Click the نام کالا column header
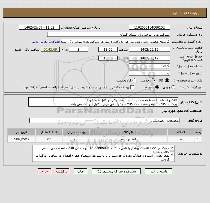 click(128, 132)
